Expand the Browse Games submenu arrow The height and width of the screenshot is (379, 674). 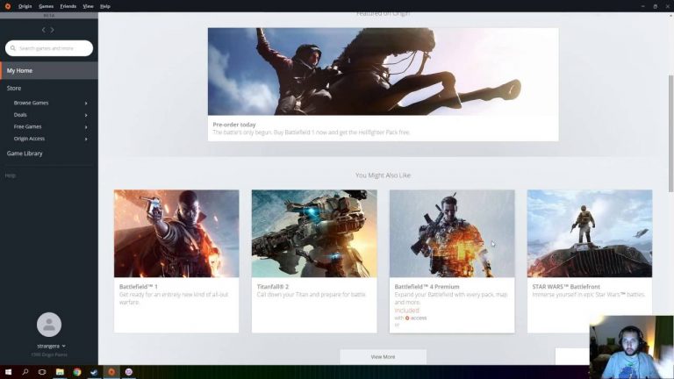coord(86,104)
